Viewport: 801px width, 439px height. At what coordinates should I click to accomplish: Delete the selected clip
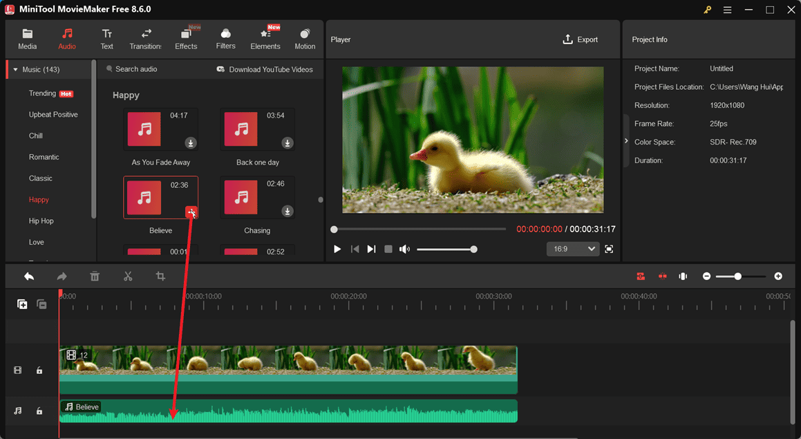pyautogui.click(x=95, y=277)
